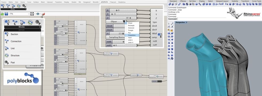Viewport: 262px width, 96px height.
Task: Open the Ellipse shape type dropdown arrow
Action: coord(124,22)
